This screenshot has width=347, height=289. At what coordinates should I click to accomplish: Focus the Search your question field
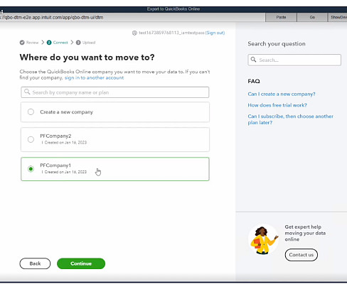(294, 60)
